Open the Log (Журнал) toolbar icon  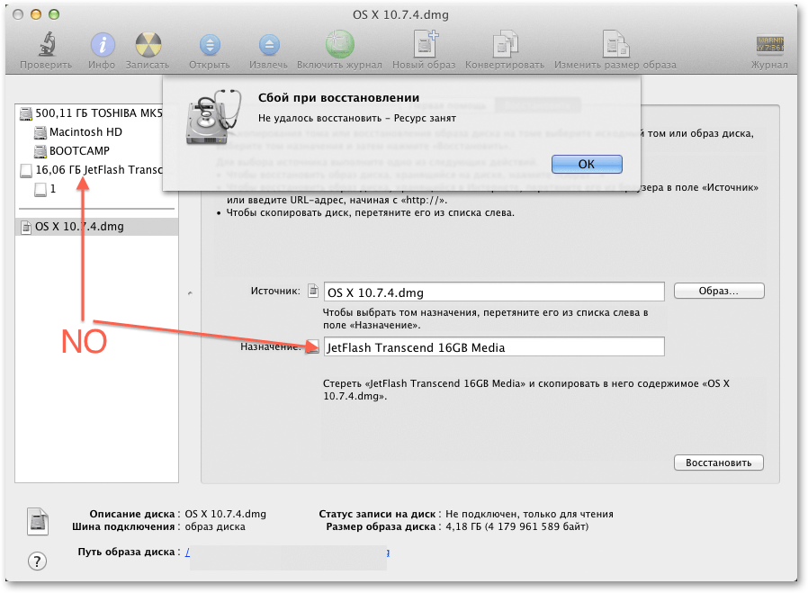[770, 44]
